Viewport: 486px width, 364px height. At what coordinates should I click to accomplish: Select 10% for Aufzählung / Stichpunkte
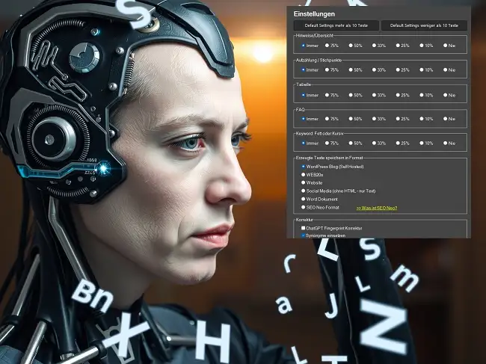pos(422,70)
